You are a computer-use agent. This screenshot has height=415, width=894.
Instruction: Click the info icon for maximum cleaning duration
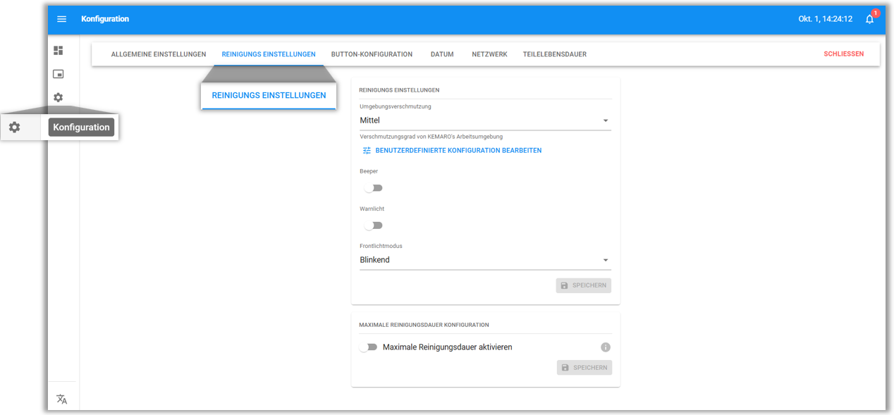coord(605,347)
